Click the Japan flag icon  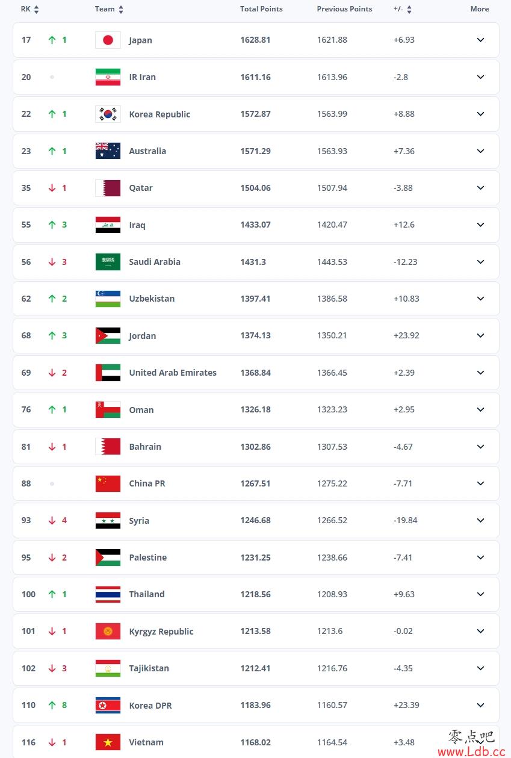click(x=108, y=40)
